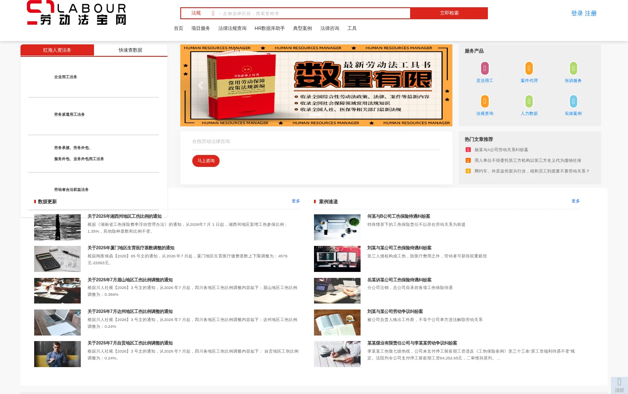Open case 刘某与某公司劳动争议纠纷案
Screen dimensions: 628x394
pos(395,312)
